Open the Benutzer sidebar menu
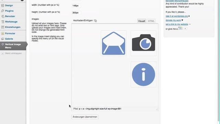This screenshot has width=220, height=124. pos(10,16)
